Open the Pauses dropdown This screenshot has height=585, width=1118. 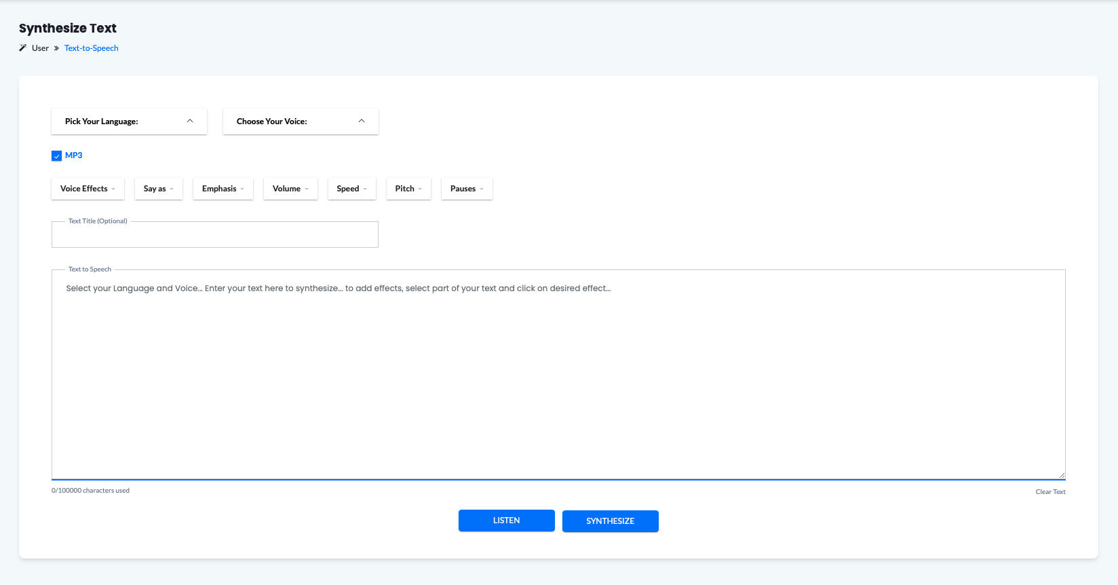point(467,189)
